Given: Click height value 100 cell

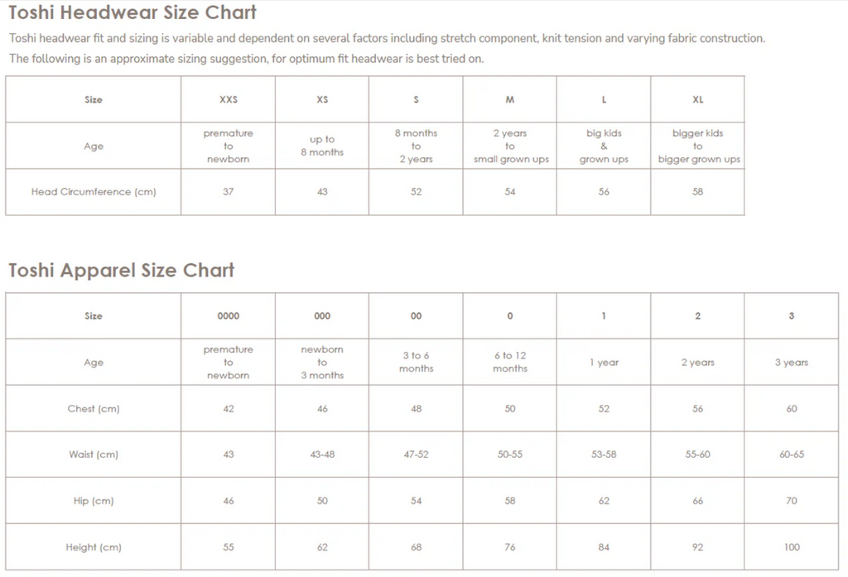Looking at the screenshot, I should pos(791,547).
